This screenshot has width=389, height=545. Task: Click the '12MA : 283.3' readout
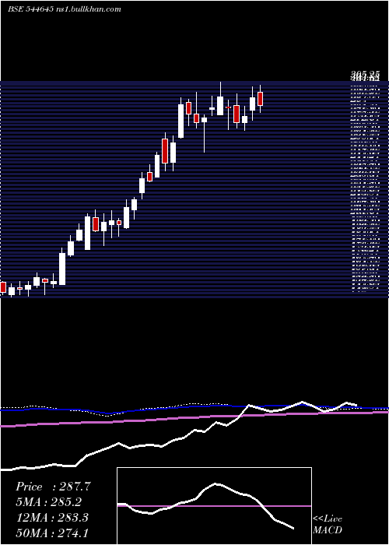52,518
